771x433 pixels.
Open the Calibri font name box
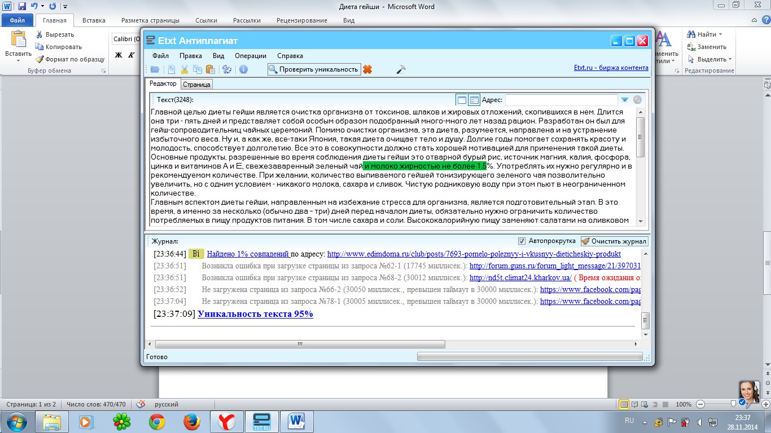tap(125, 39)
